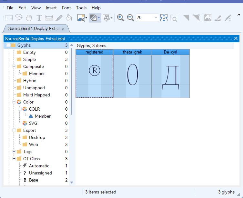Click the tree scrollbar down arrow
The width and height of the screenshot is (243, 198).
point(72,183)
